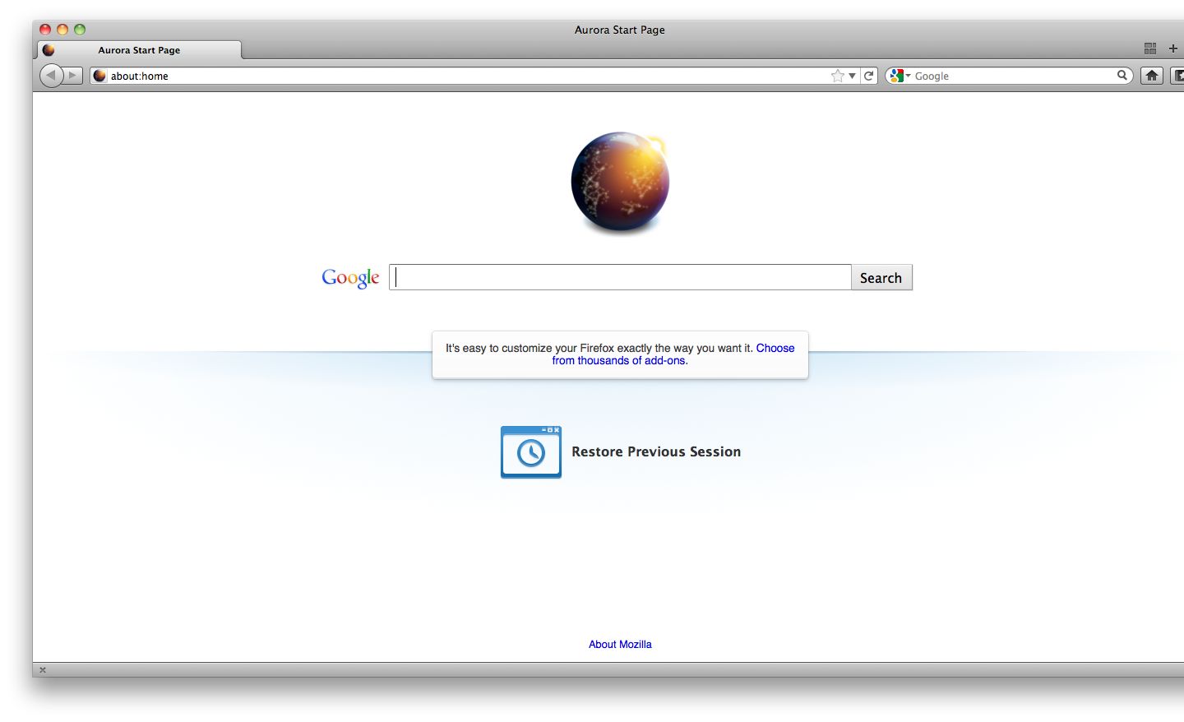The image size is (1184, 722).
Task: Select the Aurora Start Page tab
Action: tap(140, 49)
